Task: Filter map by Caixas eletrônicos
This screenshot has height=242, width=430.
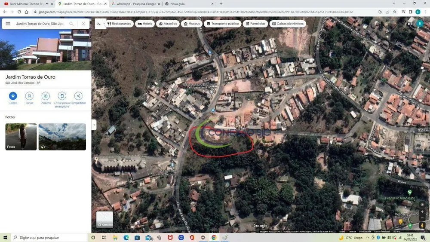Action: point(288,24)
